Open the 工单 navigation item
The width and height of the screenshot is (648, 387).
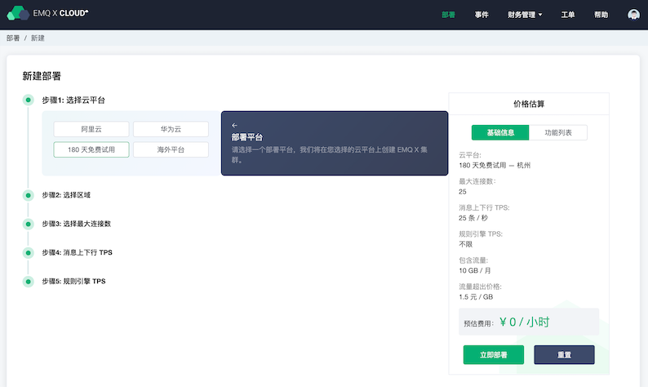pos(568,15)
